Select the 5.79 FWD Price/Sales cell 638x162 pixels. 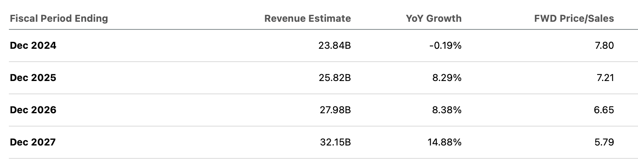pyautogui.click(x=604, y=142)
